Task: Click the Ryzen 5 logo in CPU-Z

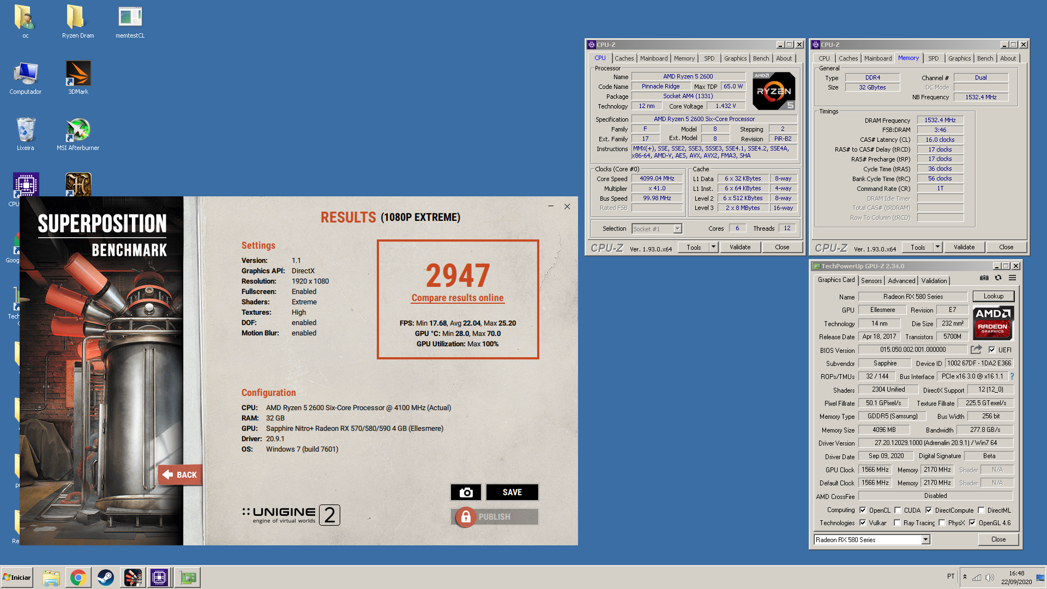Action: [x=774, y=91]
